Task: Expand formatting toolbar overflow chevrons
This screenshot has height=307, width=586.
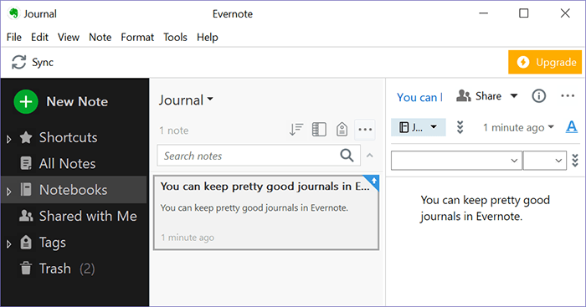Action: click(x=575, y=161)
